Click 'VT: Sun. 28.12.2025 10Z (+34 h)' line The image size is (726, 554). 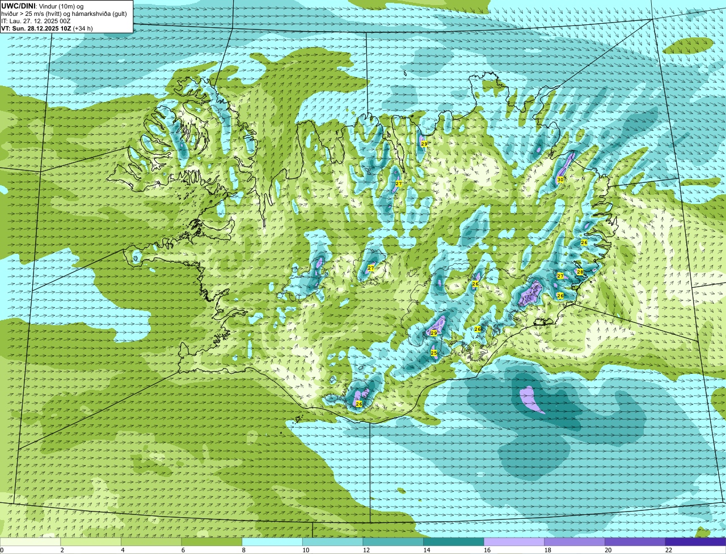(x=47, y=28)
